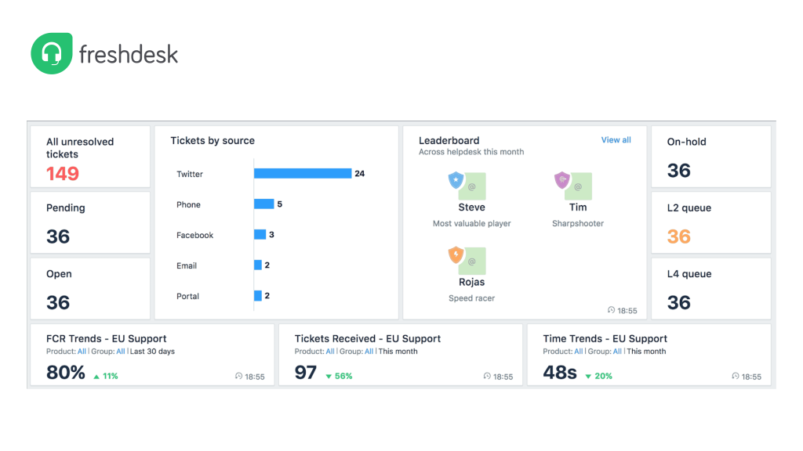
Task: Open the L2 queue card
Action: (x=710, y=222)
